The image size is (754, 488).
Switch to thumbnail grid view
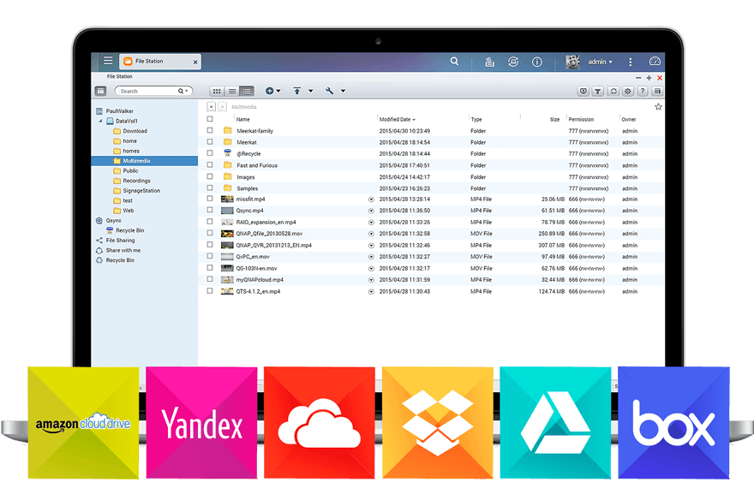click(x=217, y=91)
